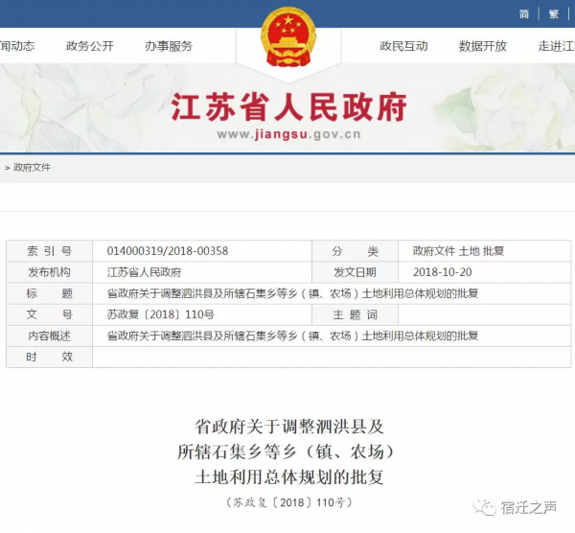Switch to simplified Chinese 简
Image resolution: width=575 pixels, height=533 pixels.
point(524,14)
